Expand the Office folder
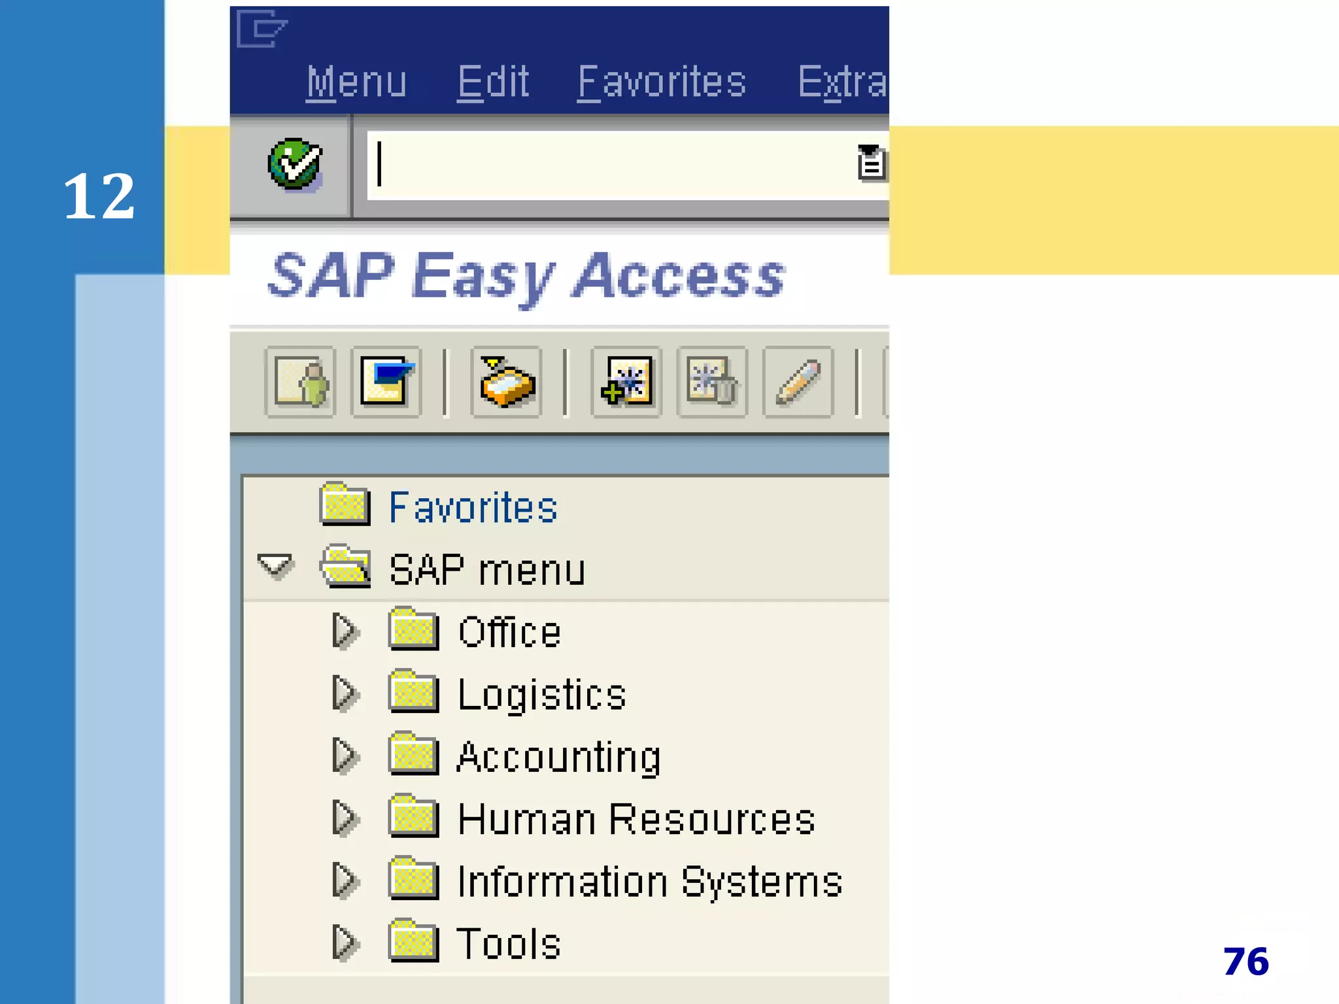Screen dimensions: 1339x1004 tap(345, 631)
